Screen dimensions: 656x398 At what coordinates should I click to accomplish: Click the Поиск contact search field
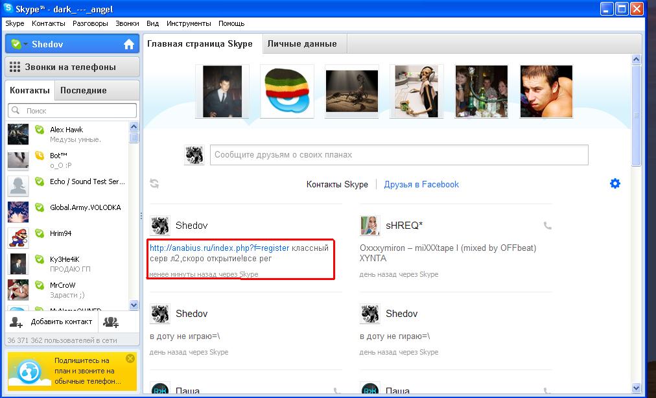click(x=73, y=110)
